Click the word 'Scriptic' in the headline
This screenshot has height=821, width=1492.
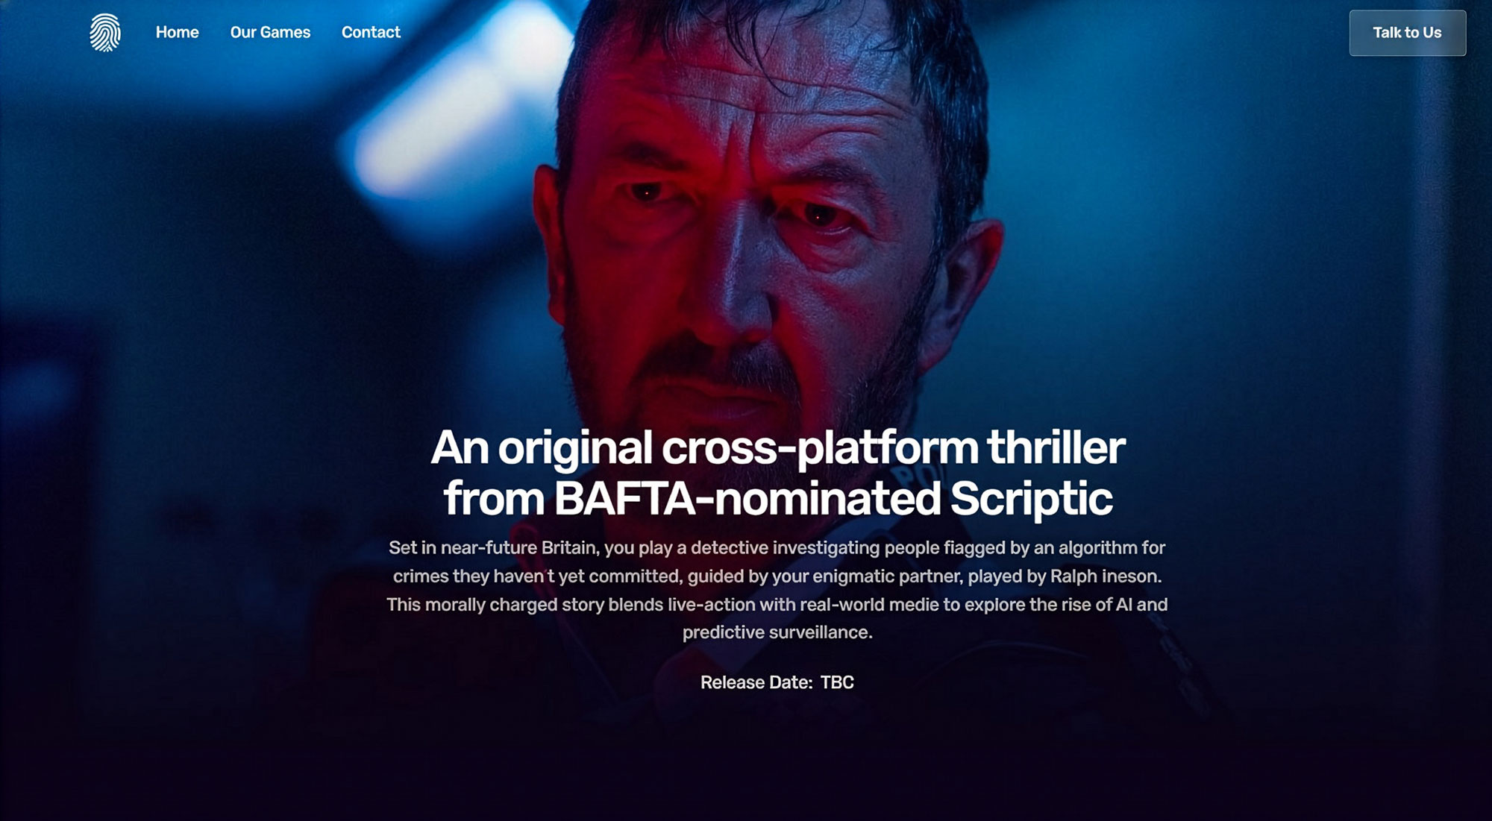point(1031,498)
